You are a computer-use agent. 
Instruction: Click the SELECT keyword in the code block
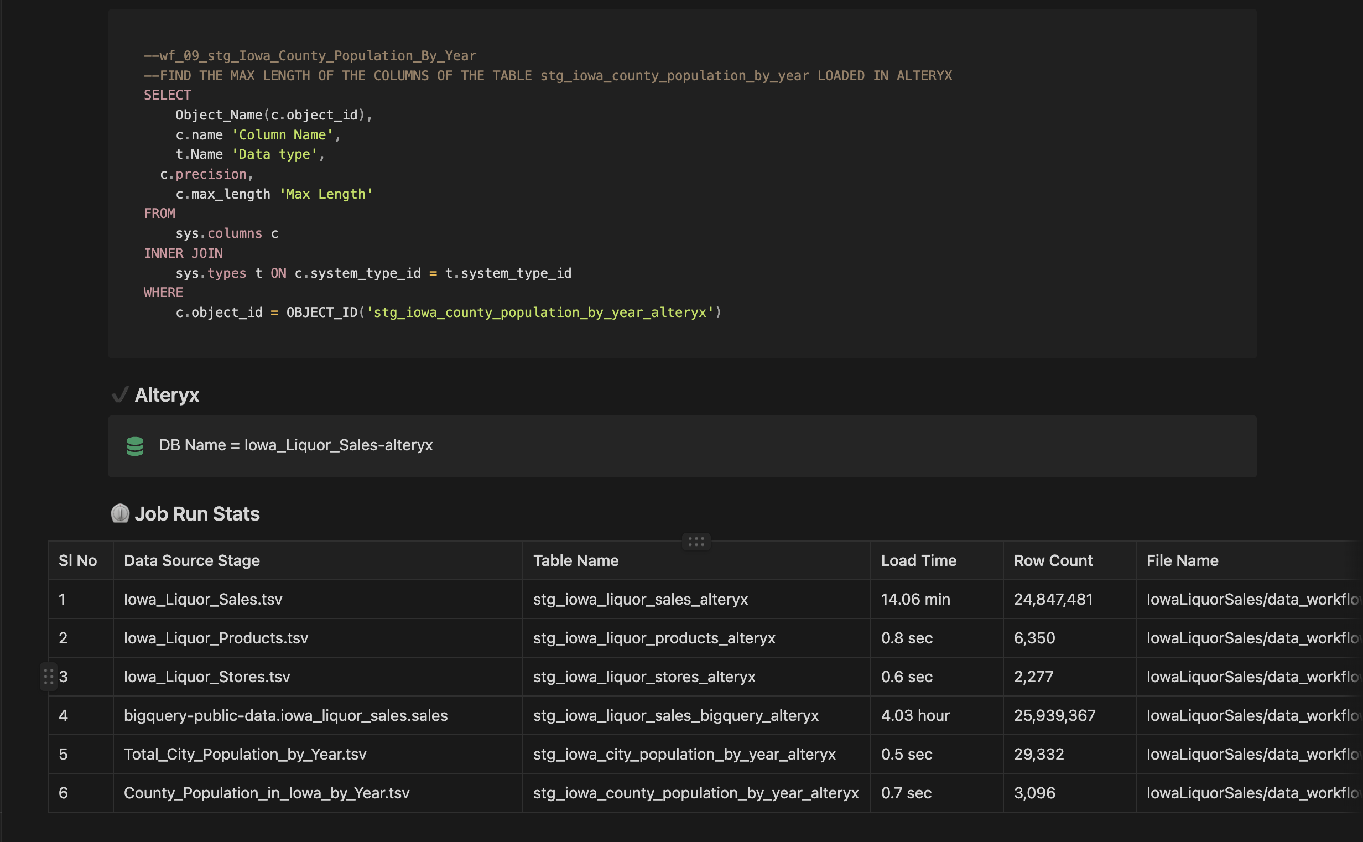click(x=167, y=95)
